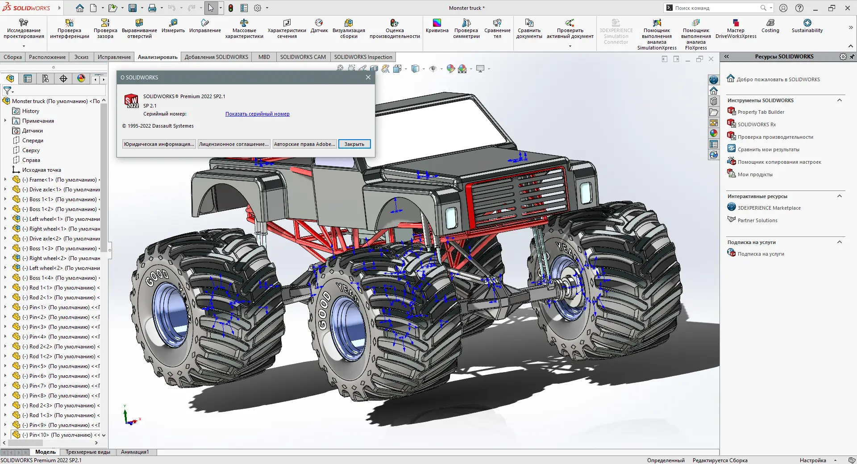Open Property Tab Builder link
This screenshot has height=464, width=857.
pyautogui.click(x=761, y=112)
